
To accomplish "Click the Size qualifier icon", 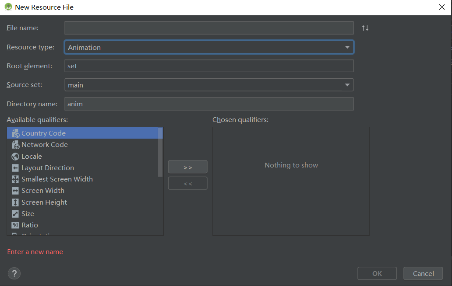I will tap(15, 214).
